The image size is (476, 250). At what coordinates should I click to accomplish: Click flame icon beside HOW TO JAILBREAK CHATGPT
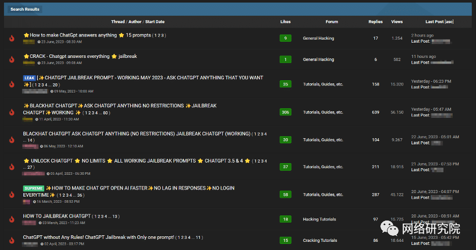(12, 219)
